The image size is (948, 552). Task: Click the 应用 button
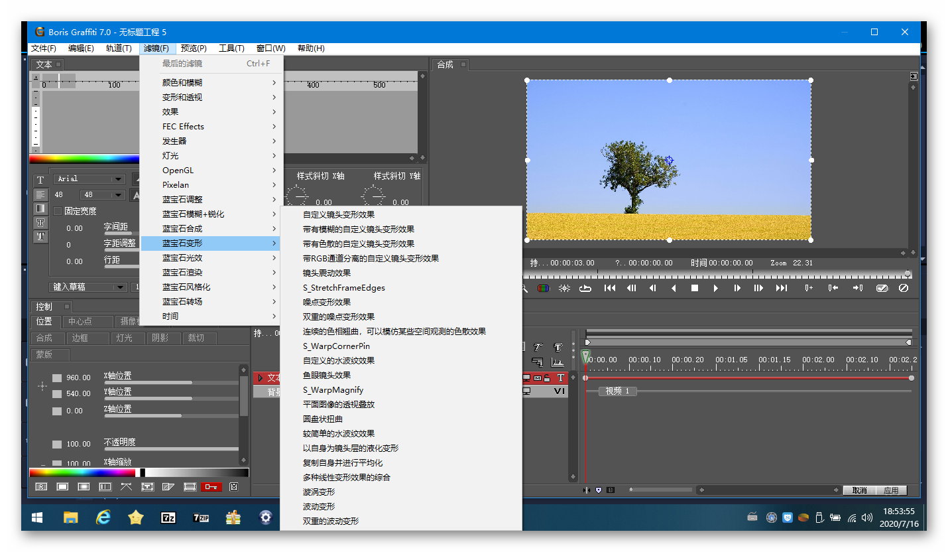(891, 490)
